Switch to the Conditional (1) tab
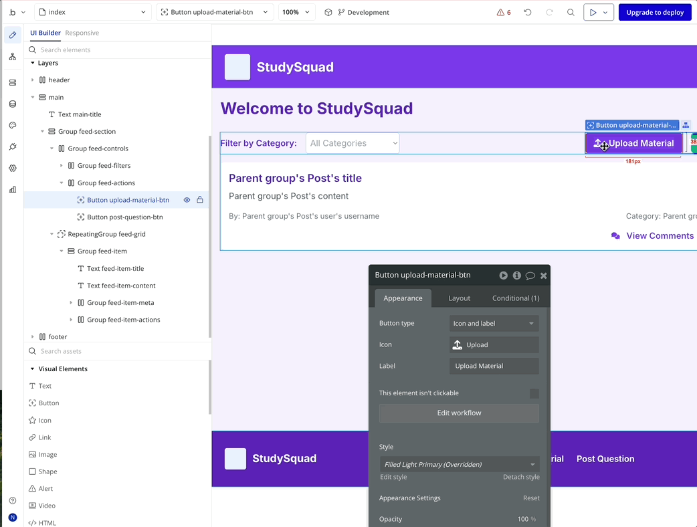The width and height of the screenshot is (697, 527). point(516,298)
